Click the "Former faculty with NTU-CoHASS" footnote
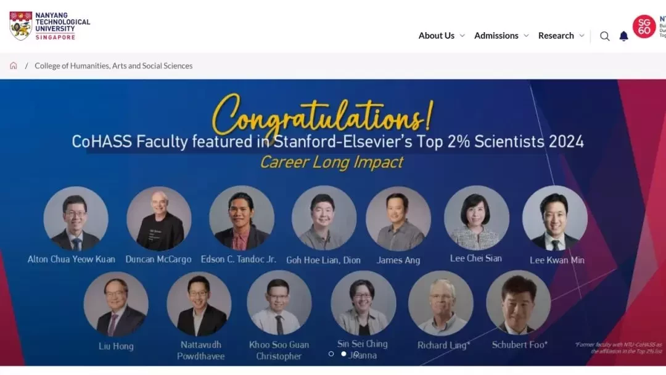666x375 pixels. 619,348
